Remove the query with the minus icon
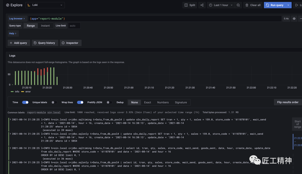This screenshot has height=174, width=302. [301, 19]
